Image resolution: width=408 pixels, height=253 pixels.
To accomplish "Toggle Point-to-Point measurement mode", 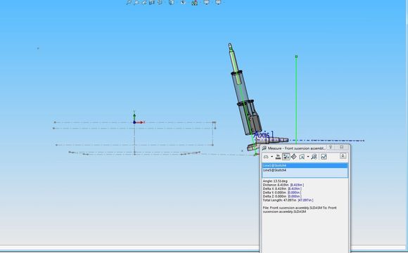I will point(294,157).
